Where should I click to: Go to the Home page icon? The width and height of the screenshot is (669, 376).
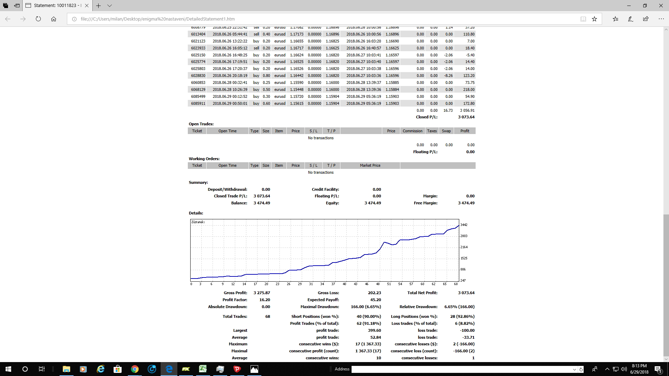[54, 19]
